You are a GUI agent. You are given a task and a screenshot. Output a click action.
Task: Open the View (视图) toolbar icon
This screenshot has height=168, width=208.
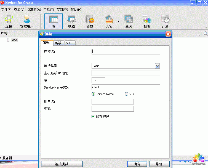(x=72, y=21)
